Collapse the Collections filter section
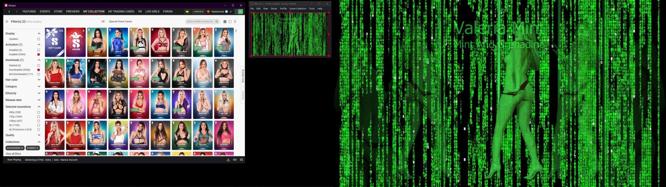This screenshot has height=187, width=666. 39,142
